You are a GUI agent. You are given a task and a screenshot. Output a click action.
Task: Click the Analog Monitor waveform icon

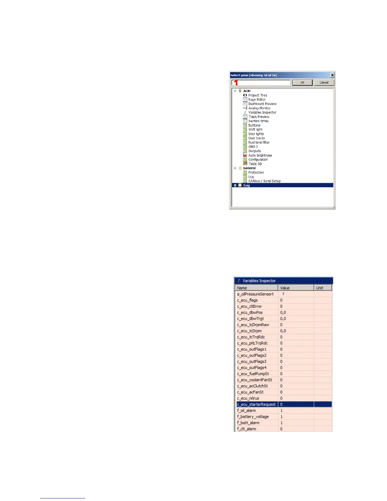(x=245, y=108)
